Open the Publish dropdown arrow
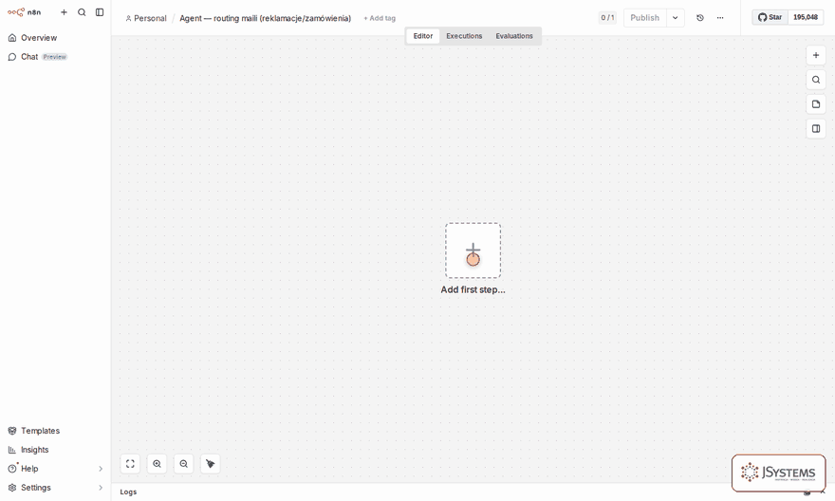This screenshot has height=501, width=835. [676, 18]
